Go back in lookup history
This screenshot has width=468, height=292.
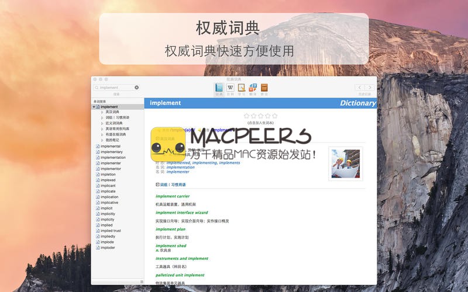[x=360, y=87]
